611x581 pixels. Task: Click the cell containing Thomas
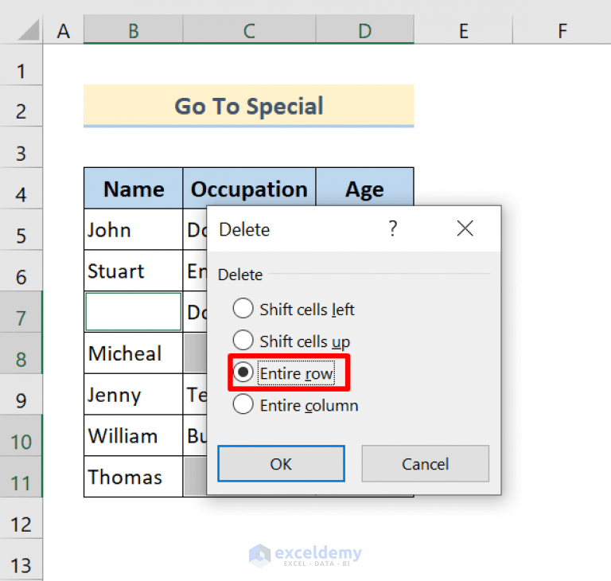click(x=134, y=477)
